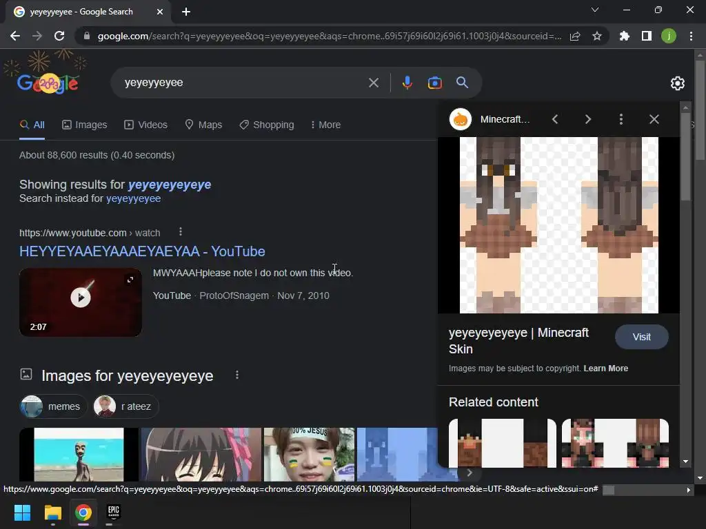The height and width of the screenshot is (529, 706).
Task: Show next images with carousel arrow
Action: (469, 473)
